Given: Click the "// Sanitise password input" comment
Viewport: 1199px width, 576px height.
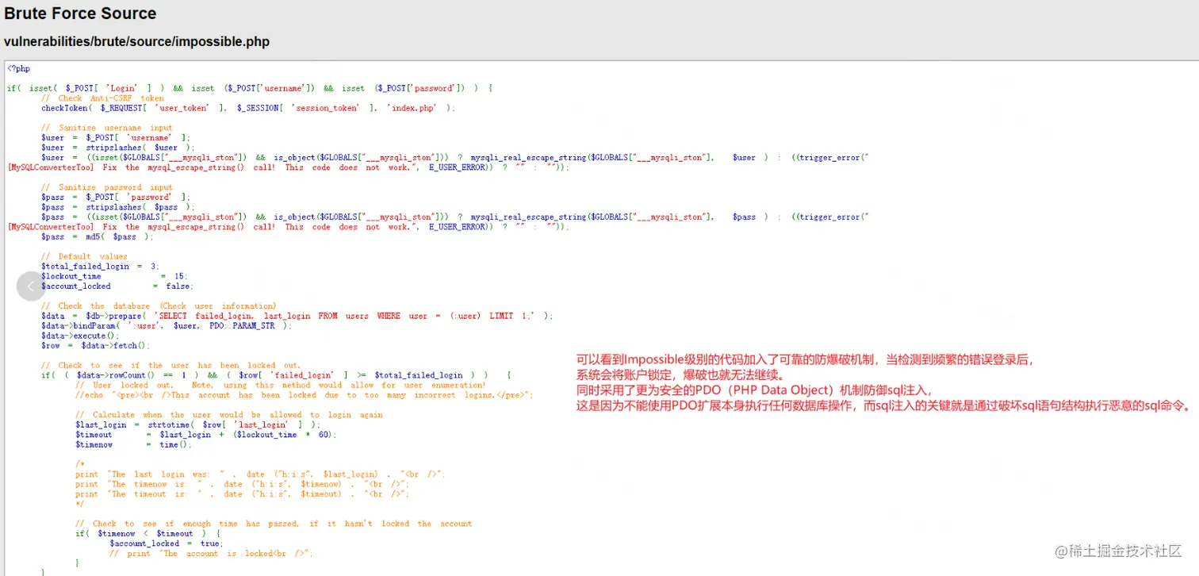Looking at the screenshot, I should point(107,187).
